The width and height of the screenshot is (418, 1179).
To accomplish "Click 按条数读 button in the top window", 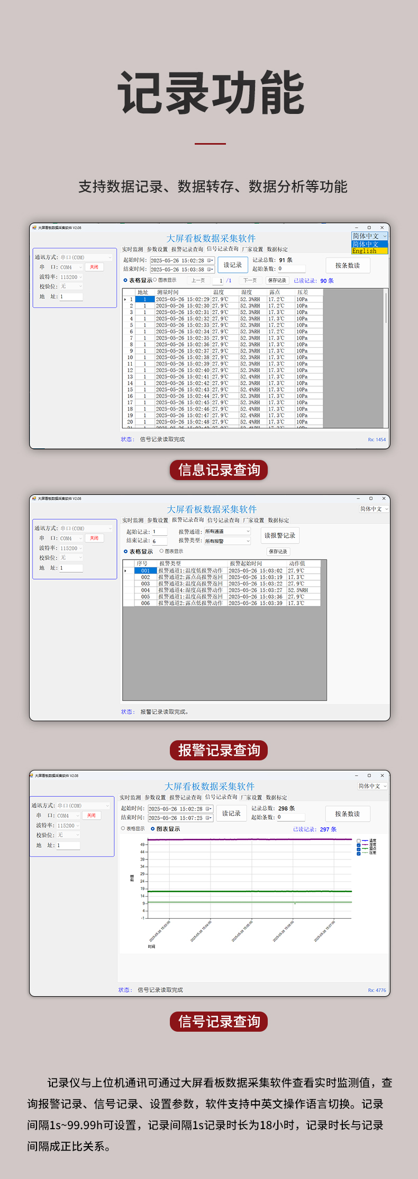I will pyautogui.click(x=347, y=265).
